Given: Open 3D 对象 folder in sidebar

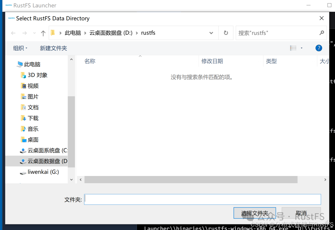Looking at the screenshot, I should [x=38, y=75].
